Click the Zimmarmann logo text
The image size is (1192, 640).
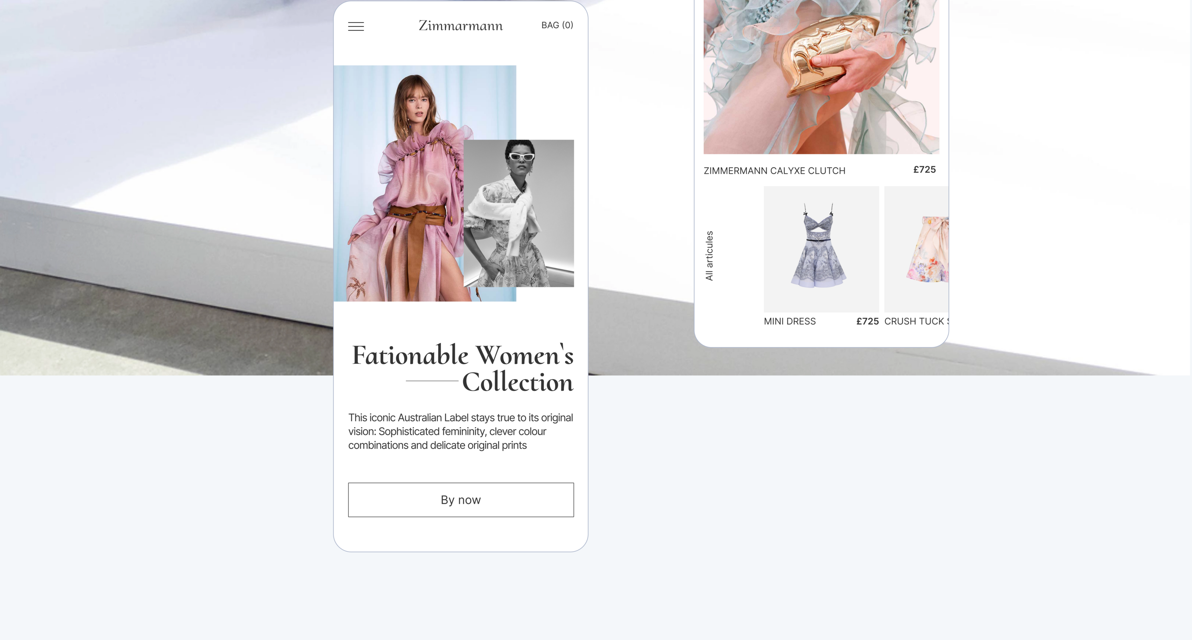coord(460,25)
